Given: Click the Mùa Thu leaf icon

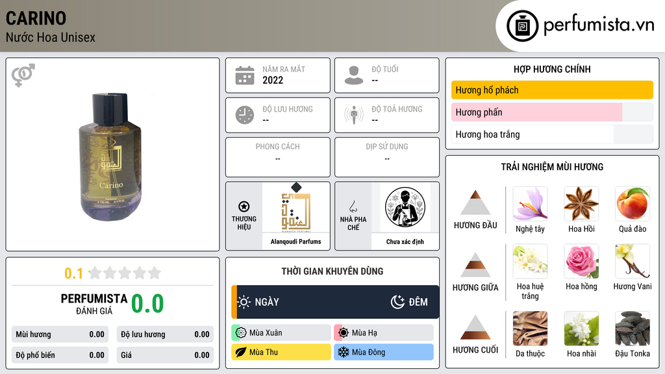Looking at the screenshot, I should pos(241,352).
